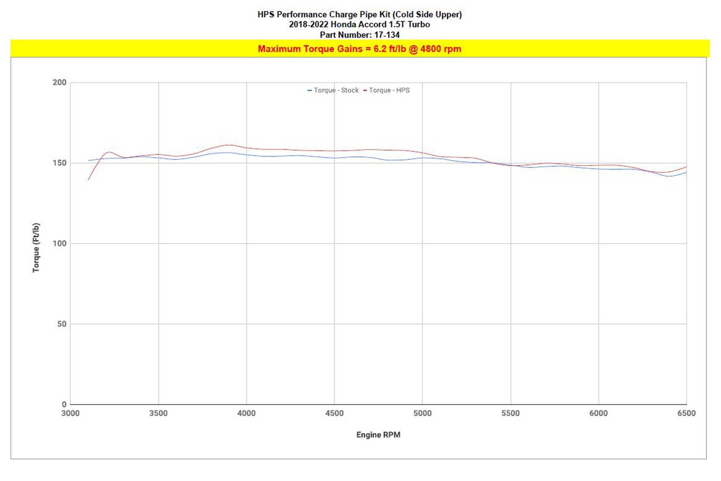Click the red curve's starting dip near 3100 rpm
The image size is (721, 481).
coord(88,180)
